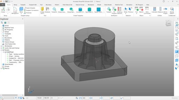Open Thickness settings
Viewport: 179px width, 100px height.
point(28,13)
